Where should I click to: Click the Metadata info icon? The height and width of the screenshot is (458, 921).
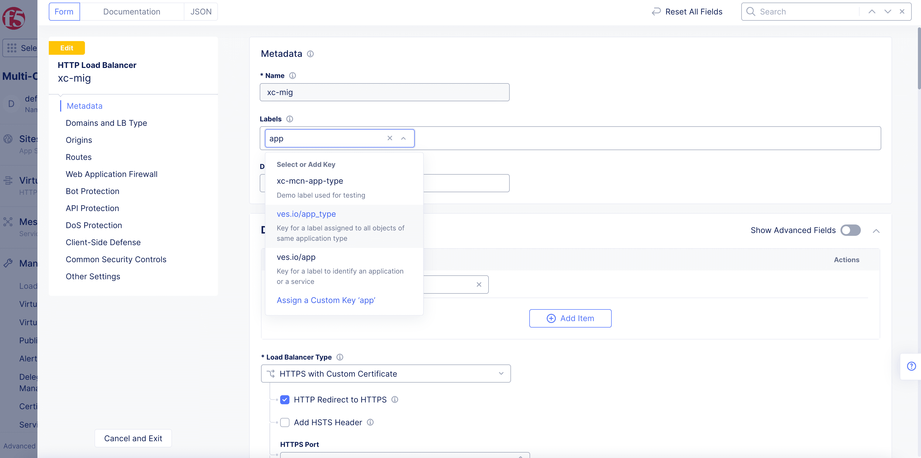point(310,54)
